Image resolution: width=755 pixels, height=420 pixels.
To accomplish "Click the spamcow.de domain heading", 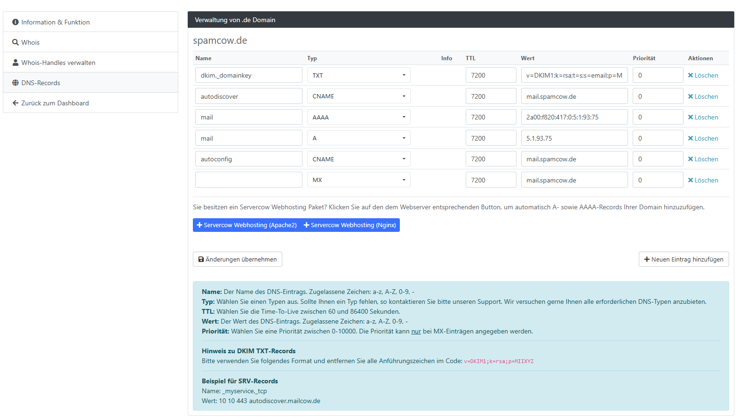I will pos(220,40).
